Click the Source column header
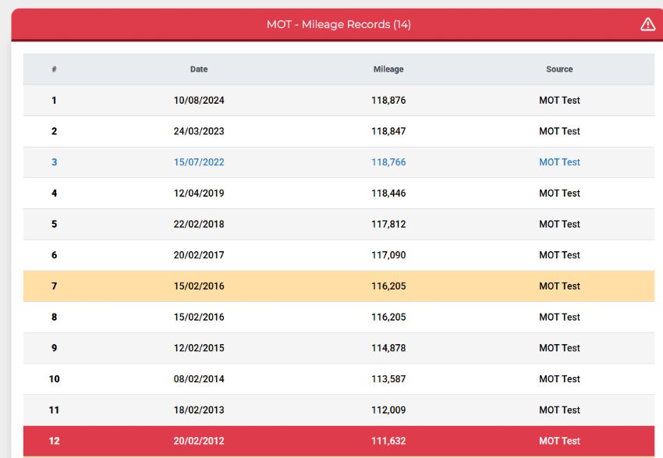 (x=559, y=69)
